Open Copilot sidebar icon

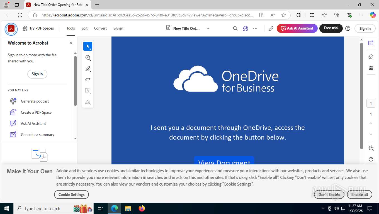[373, 15]
